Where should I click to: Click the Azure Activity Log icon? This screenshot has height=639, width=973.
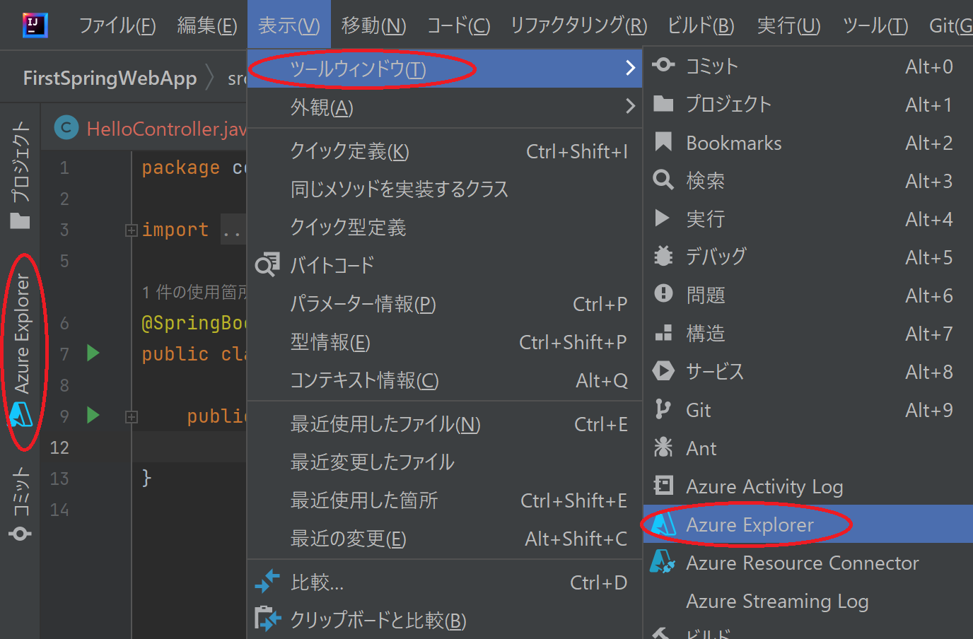coord(663,486)
